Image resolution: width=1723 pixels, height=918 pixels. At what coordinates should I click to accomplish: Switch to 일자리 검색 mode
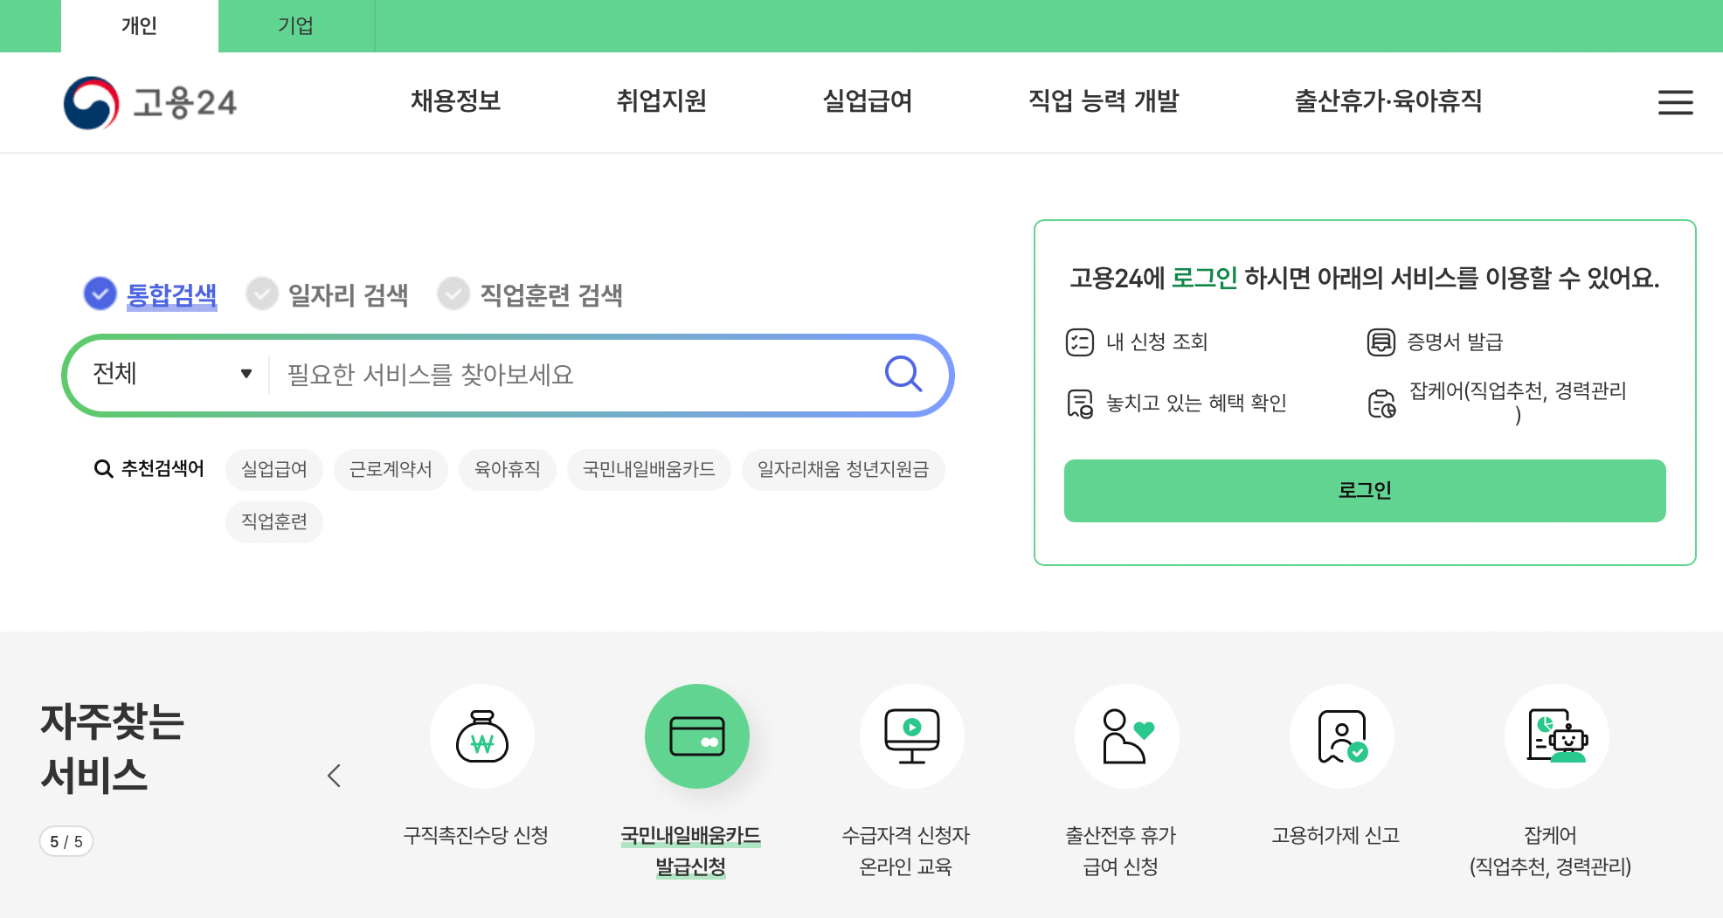(262, 294)
